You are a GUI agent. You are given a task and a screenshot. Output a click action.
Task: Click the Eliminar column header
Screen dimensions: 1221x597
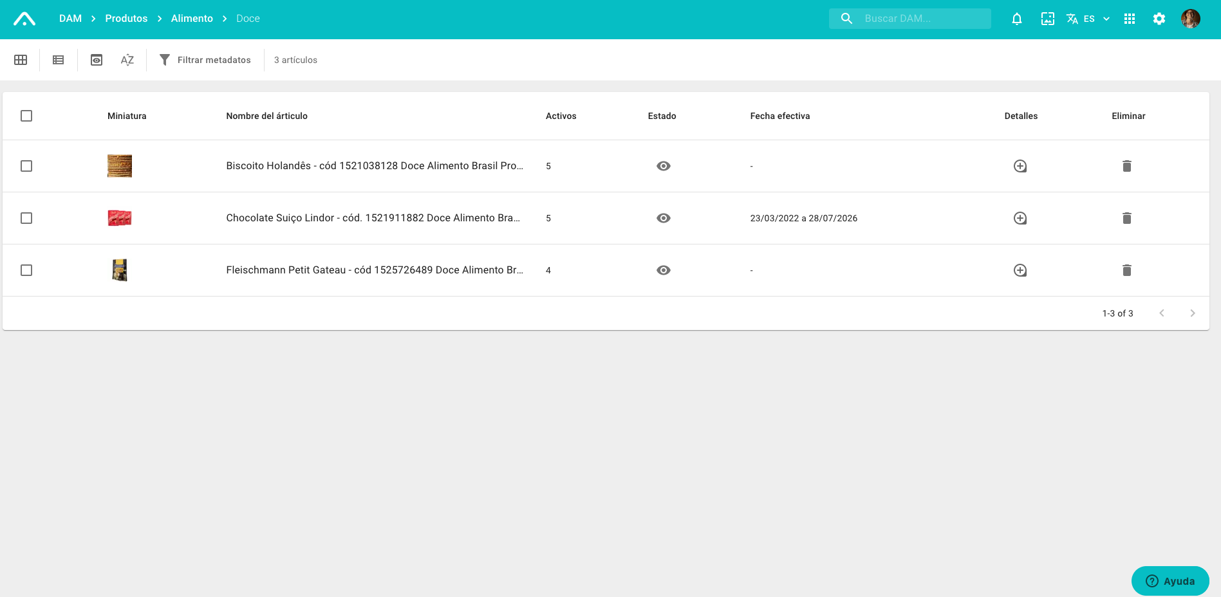[x=1128, y=116]
